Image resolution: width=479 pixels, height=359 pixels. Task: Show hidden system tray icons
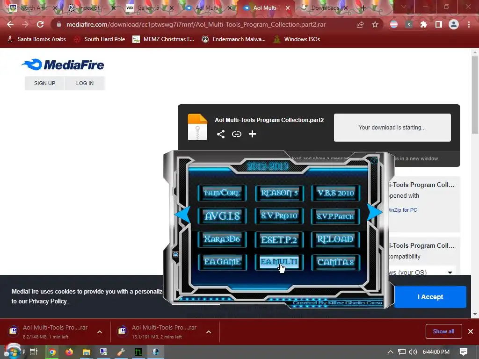click(x=391, y=352)
